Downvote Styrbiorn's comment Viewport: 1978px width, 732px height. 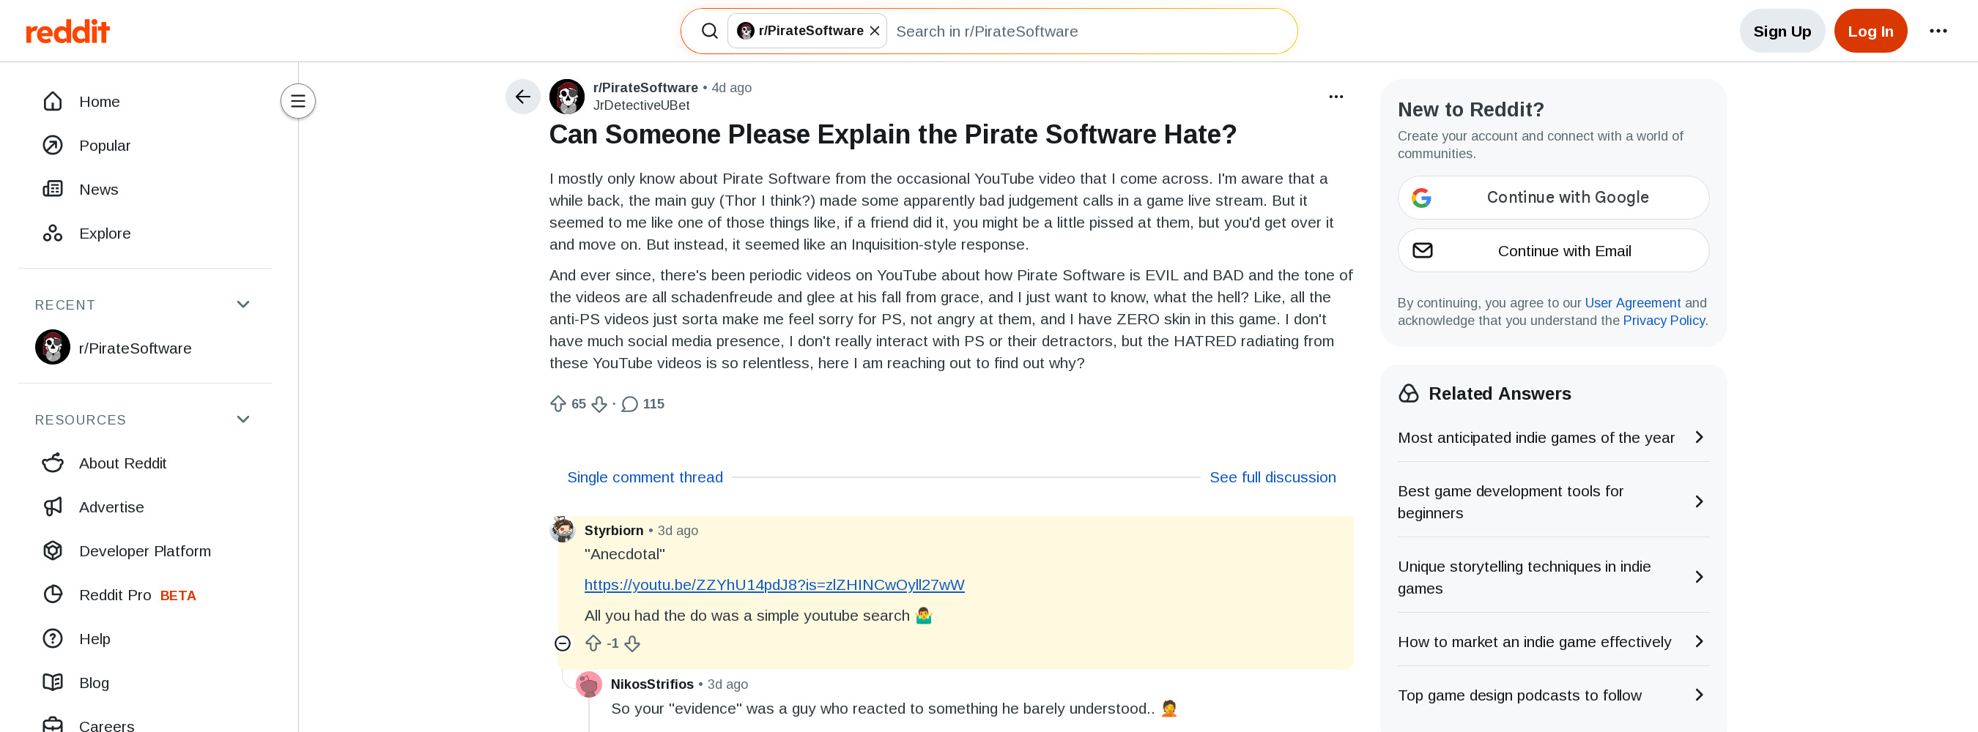click(x=632, y=643)
